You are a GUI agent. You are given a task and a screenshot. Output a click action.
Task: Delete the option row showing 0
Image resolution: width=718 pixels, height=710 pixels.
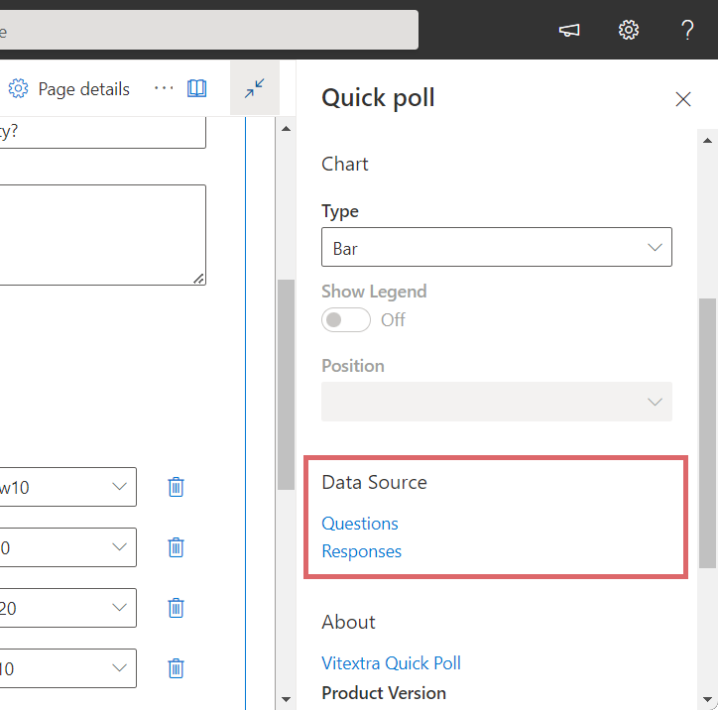176,547
